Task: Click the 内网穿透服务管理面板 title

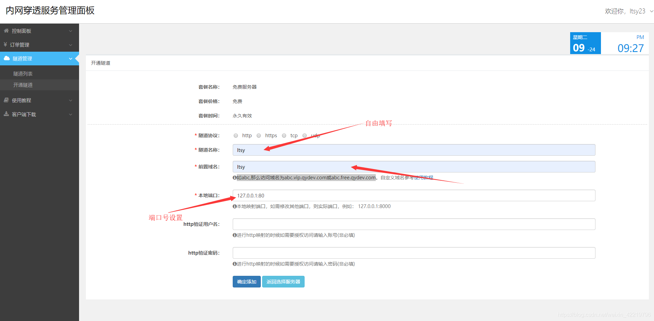Action: [50, 11]
